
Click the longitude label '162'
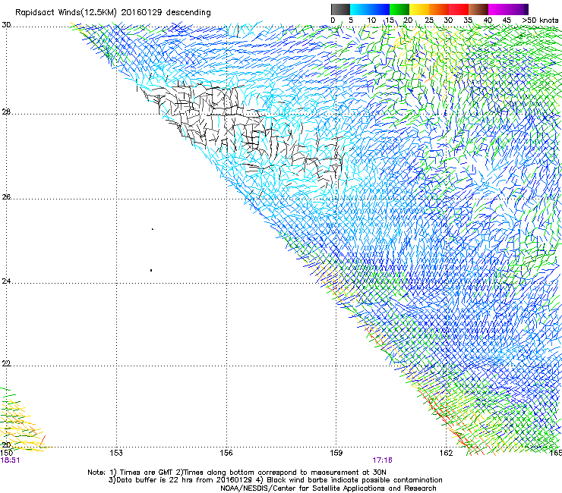click(447, 453)
